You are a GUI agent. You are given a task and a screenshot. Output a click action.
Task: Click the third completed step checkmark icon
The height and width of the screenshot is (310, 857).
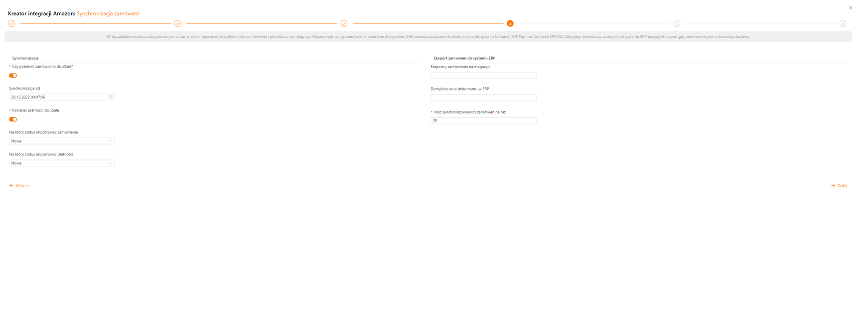344,23
